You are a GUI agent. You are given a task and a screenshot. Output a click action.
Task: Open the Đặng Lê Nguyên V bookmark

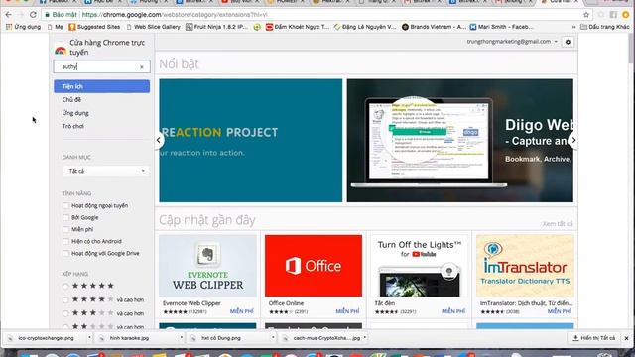365,27
